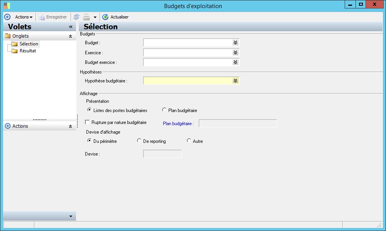This screenshot has width=386, height=231.
Task: Select the Sélection item under Onglets
Action: click(x=29, y=44)
